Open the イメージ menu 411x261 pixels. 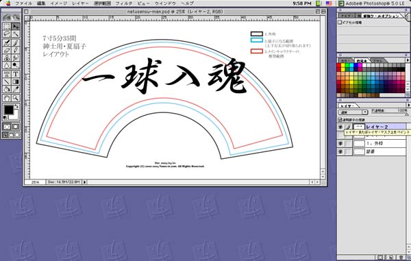(58, 3)
